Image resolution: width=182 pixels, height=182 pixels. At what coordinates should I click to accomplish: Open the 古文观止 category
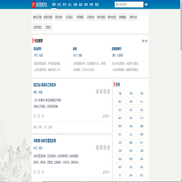click(69, 17)
